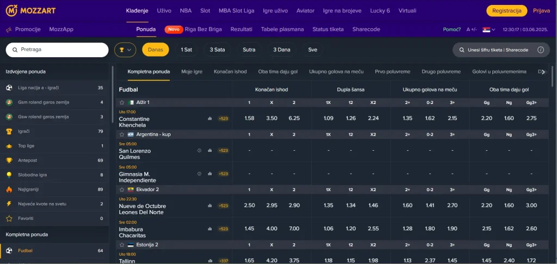Image resolution: width=557 pixels, height=264 pixels.
Task: Click the Najveće kvote lightning icon
Action: coord(9,204)
